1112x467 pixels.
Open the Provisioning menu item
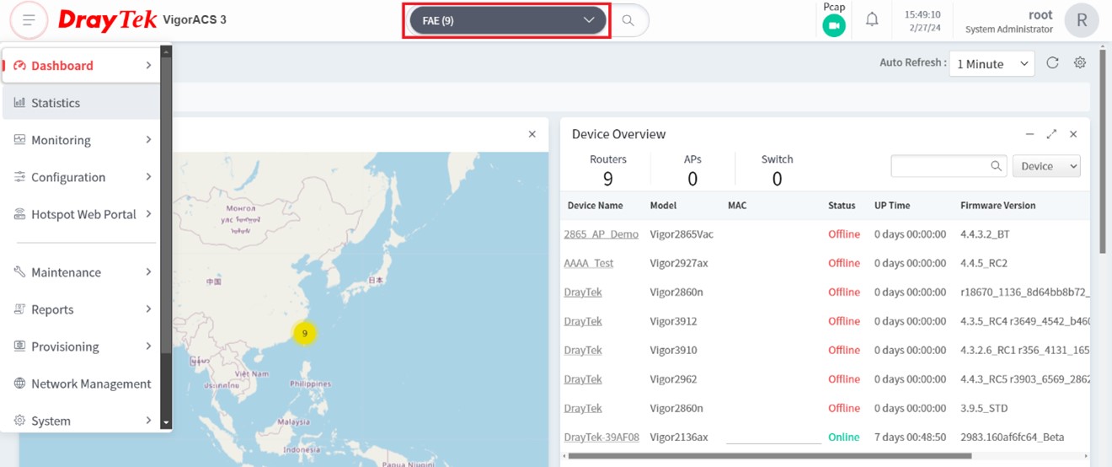pyautogui.click(x=82, y=346)
